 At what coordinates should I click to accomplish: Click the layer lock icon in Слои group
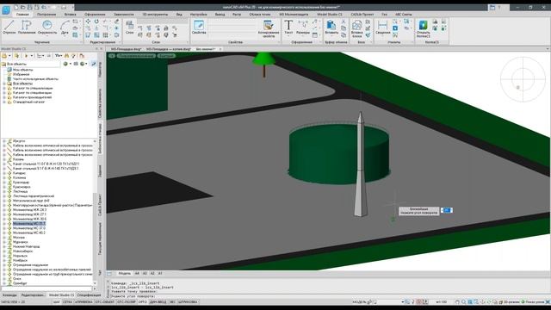(165, 28)
